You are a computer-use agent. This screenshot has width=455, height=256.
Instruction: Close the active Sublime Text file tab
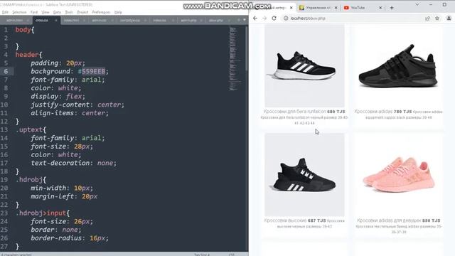(x=56, y=21)
